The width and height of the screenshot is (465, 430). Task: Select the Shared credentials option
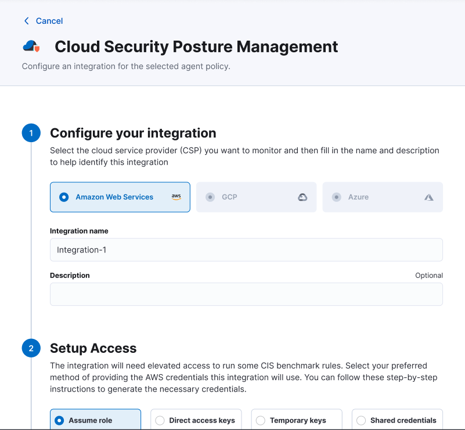[361, 420]
